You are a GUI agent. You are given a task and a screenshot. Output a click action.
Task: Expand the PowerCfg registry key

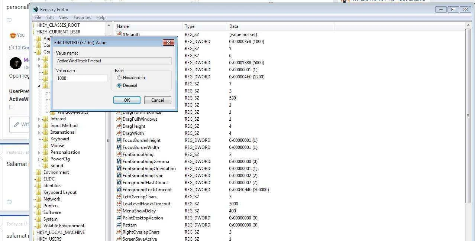[x=39, y=159]
